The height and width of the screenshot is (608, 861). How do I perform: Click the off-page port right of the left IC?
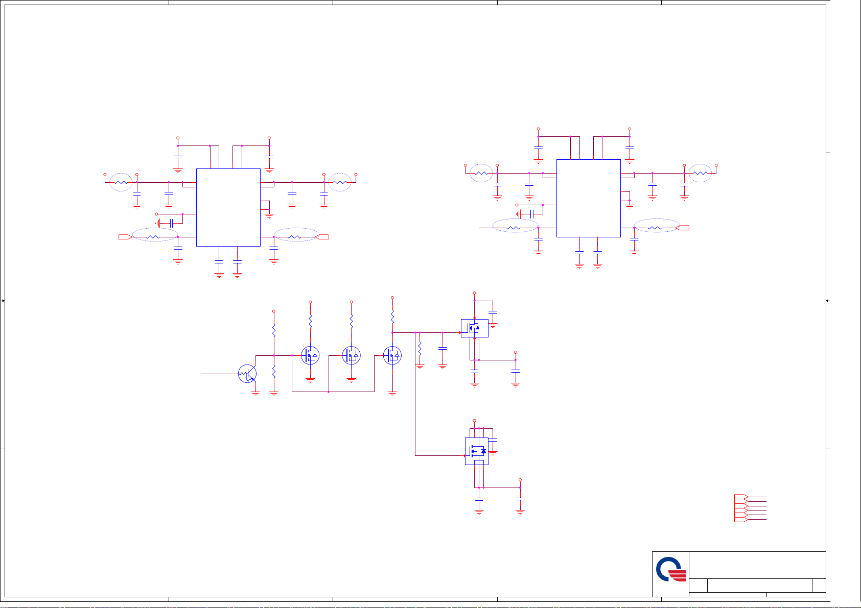coord(322,237)
